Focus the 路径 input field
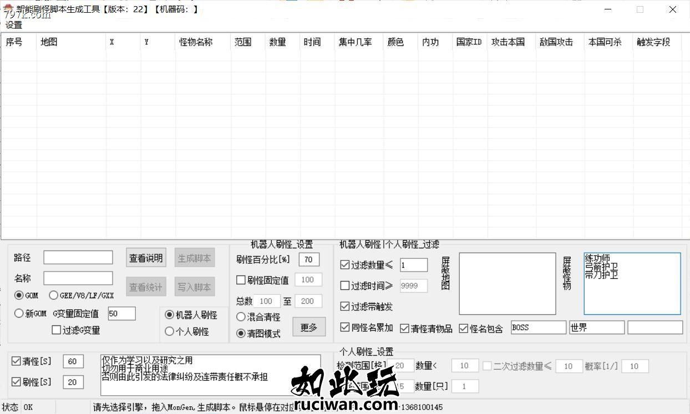 (78, 257)
